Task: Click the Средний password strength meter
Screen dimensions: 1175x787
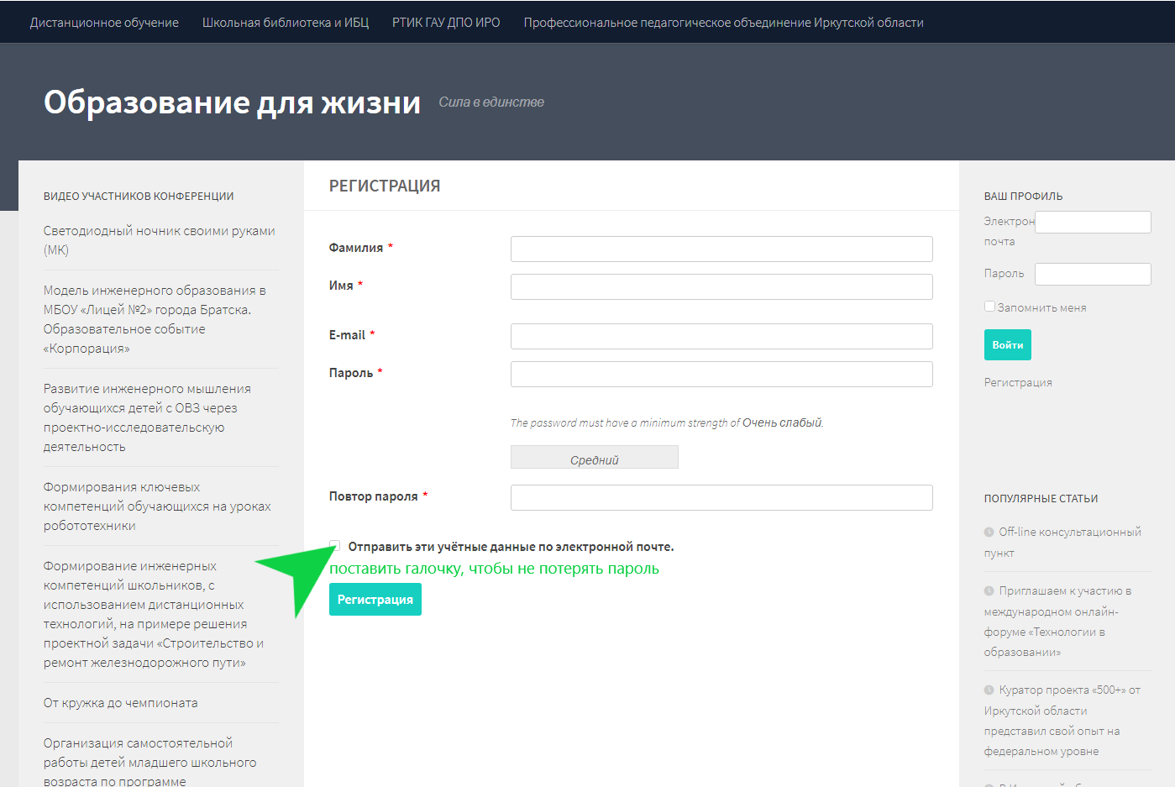Action: 594,458
